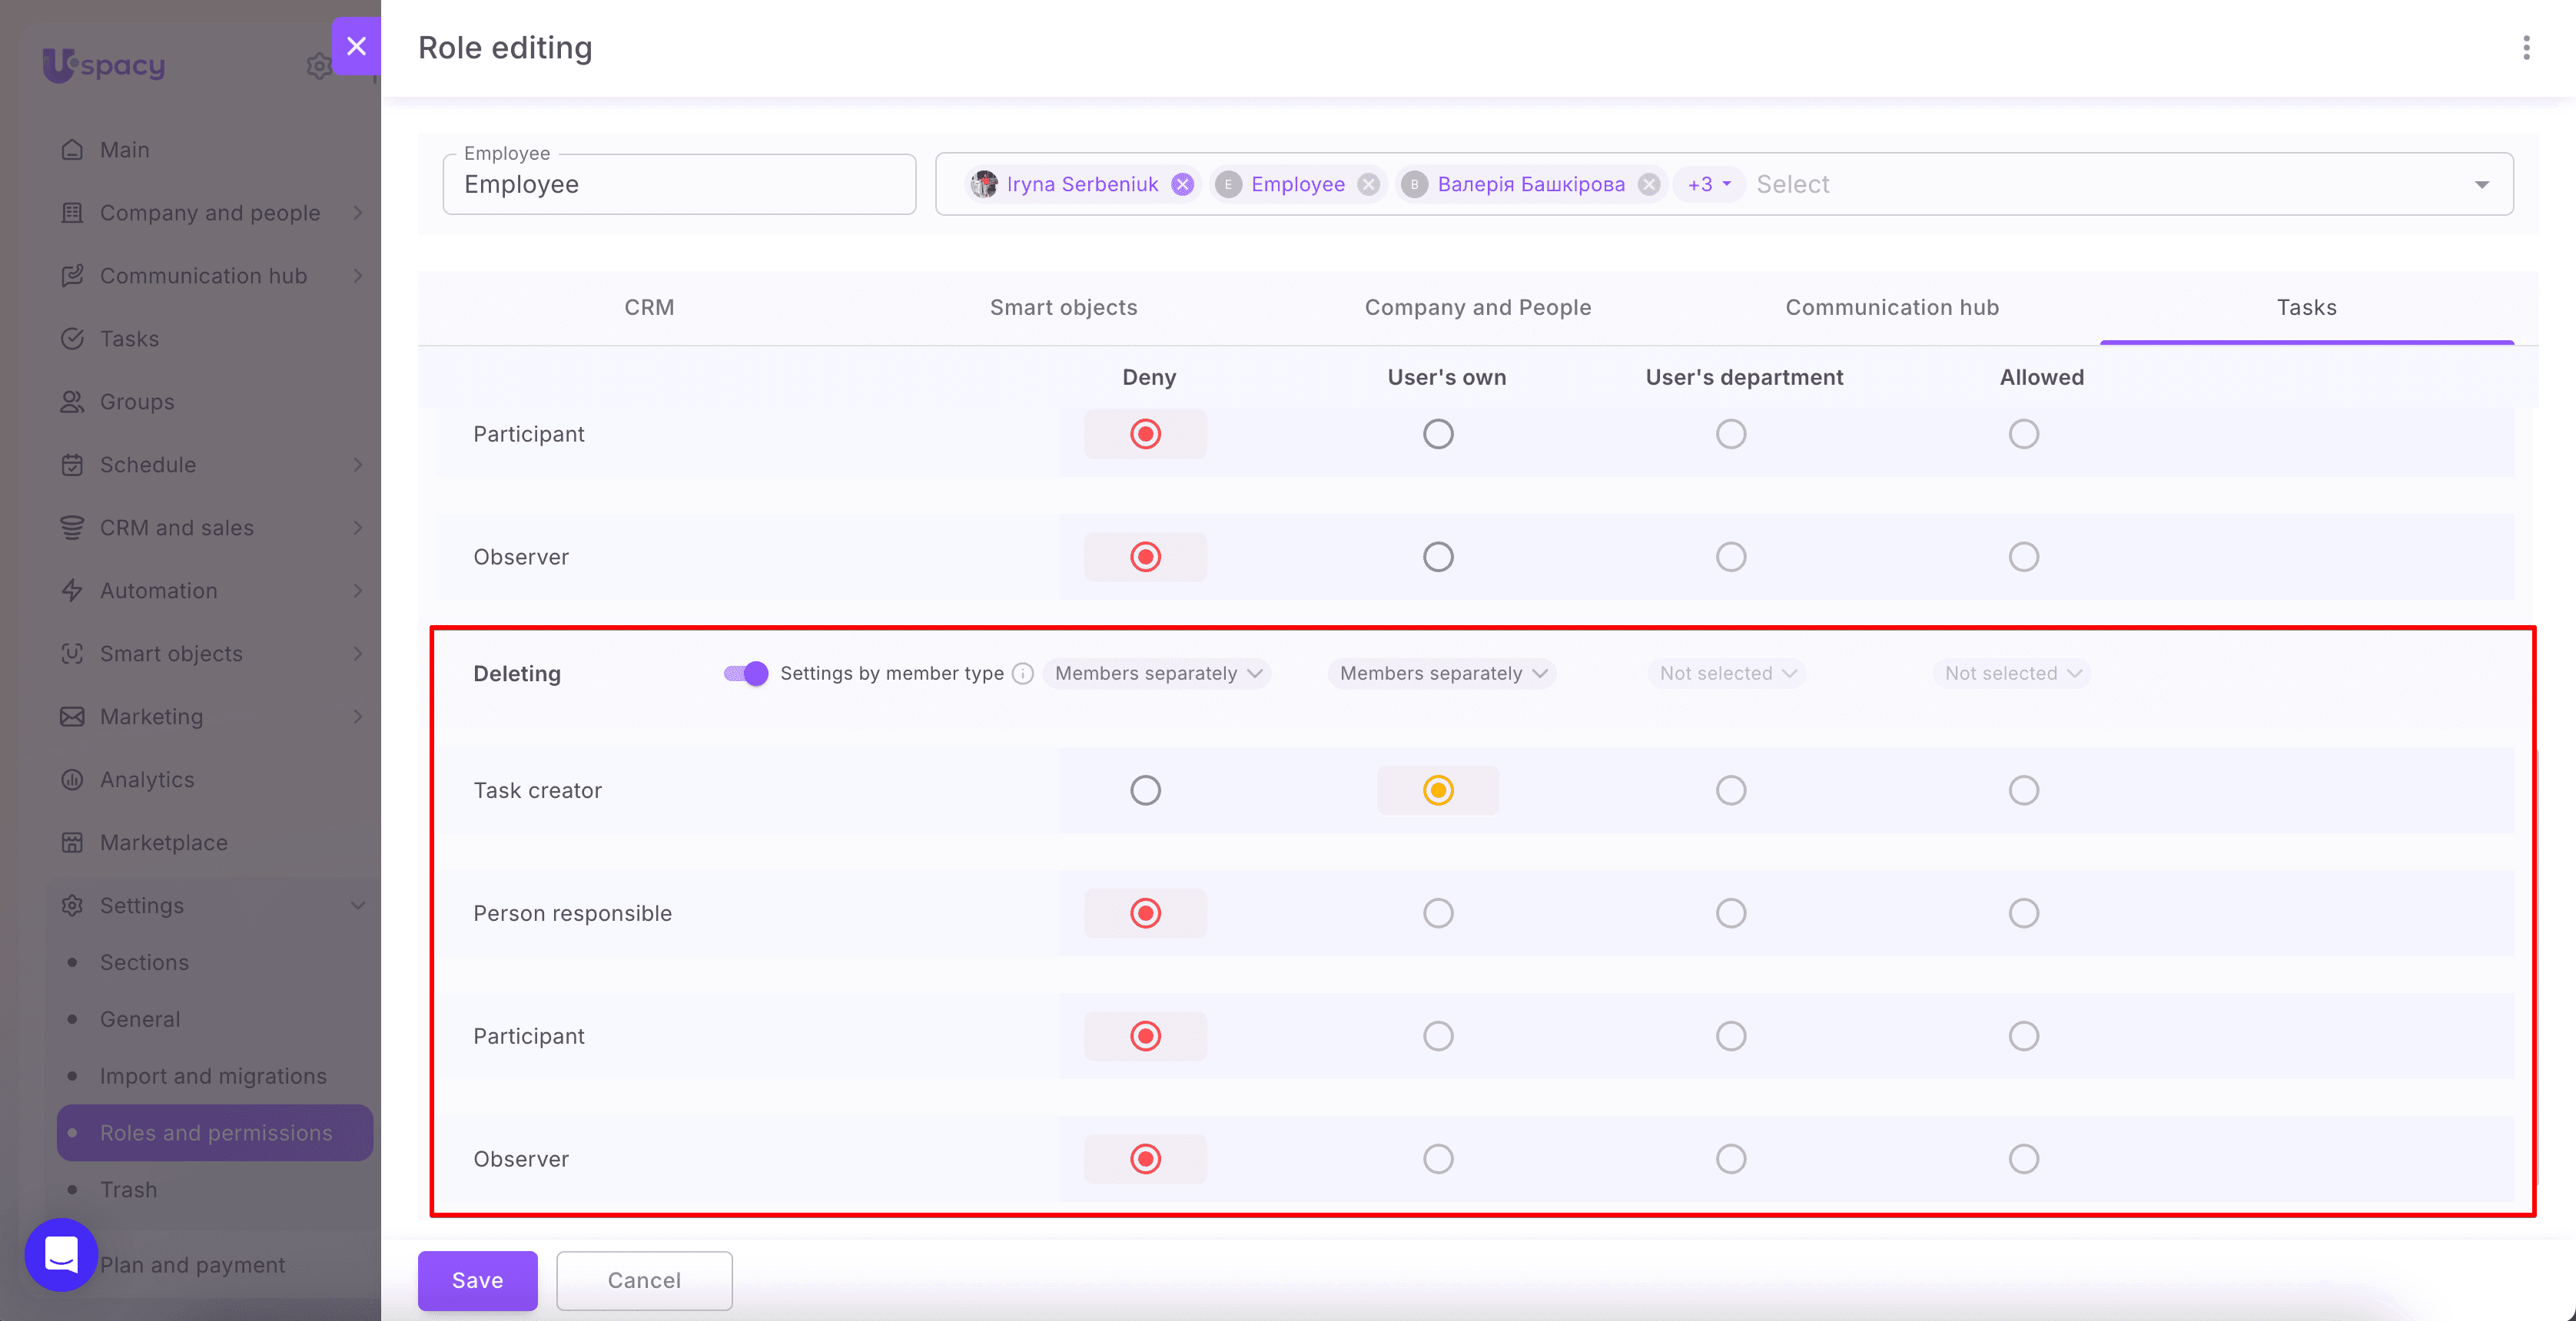2576x1321 pixels.
Task: Switch to Company and People tab
Action: click(x=1478, y=308)
